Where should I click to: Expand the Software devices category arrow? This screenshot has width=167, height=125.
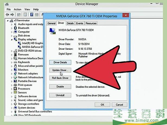12,97
